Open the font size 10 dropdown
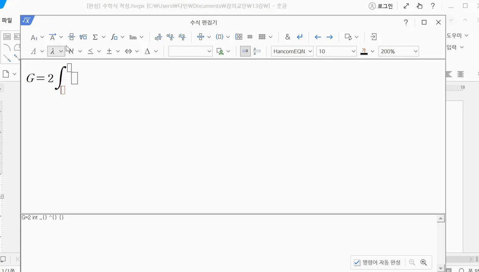479x272 pixels. pyautogui.click(x=336, y=51)
